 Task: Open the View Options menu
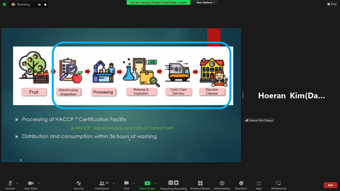tap(206, 2)
